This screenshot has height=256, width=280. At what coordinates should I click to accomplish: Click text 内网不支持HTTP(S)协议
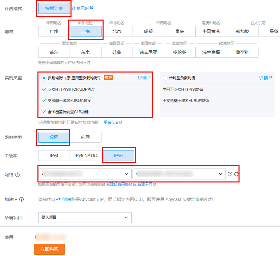(183, 89)
